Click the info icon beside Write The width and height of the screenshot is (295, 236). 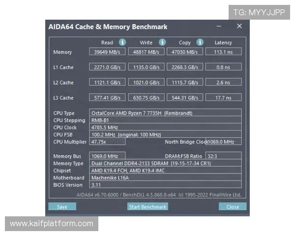[x=162, y=42]
